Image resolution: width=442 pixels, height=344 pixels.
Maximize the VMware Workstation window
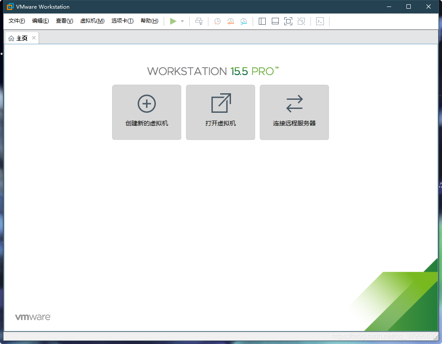tap(409, 7)
